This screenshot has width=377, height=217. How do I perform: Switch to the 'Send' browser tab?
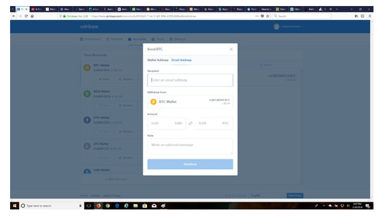pyautogui.click(x=80, y=9)
